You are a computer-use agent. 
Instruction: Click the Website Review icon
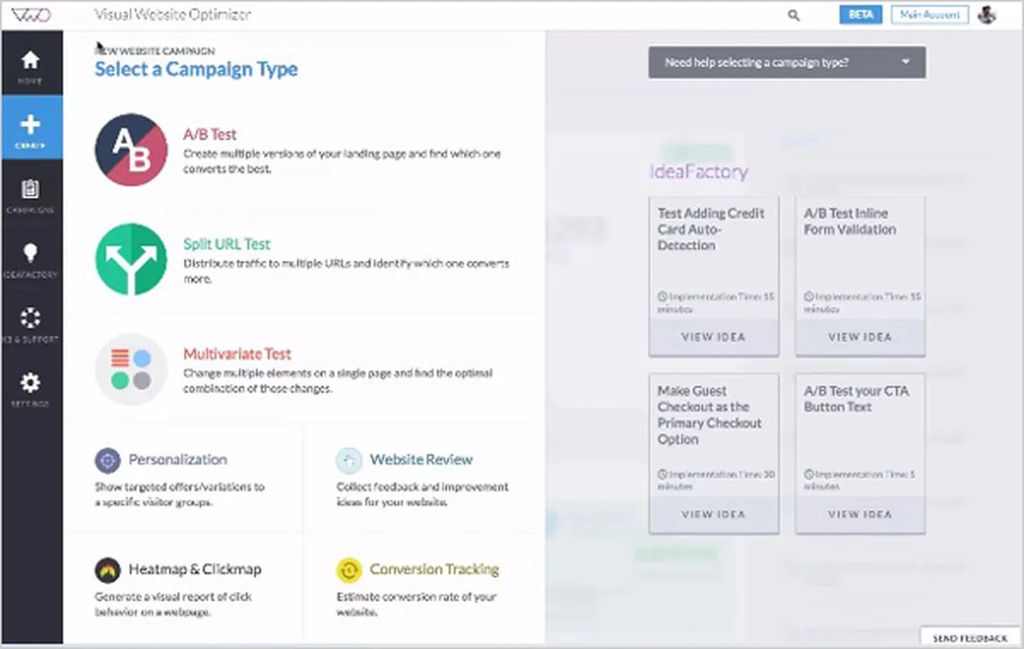click(x=348, y=460)
